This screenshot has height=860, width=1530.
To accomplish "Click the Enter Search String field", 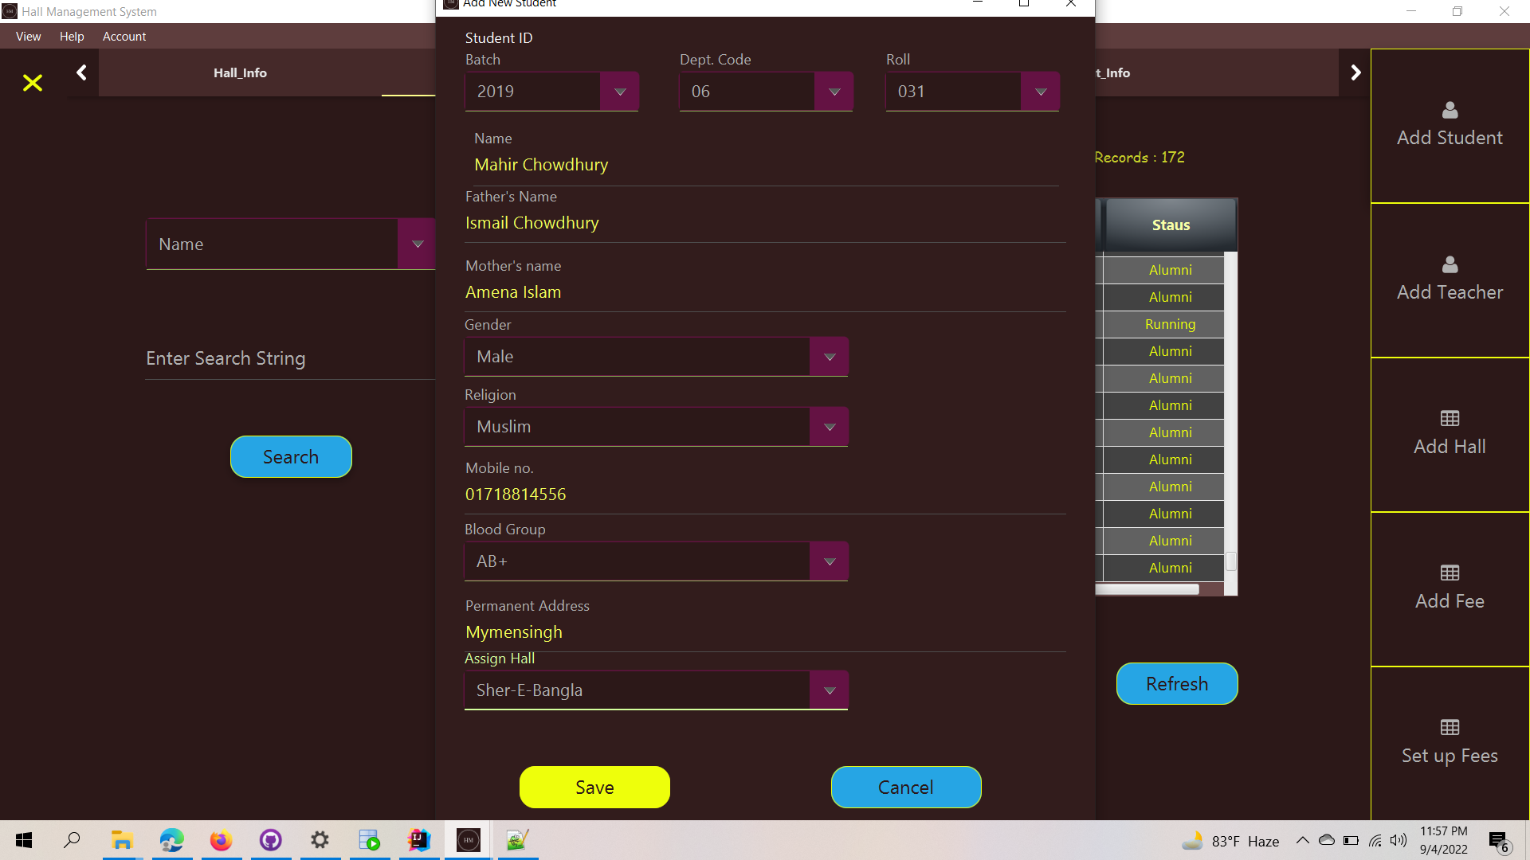I will (x=263, y=358).
